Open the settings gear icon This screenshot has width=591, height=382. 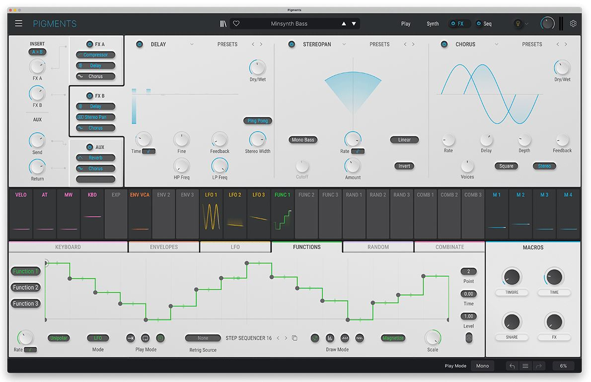(573, 24)
